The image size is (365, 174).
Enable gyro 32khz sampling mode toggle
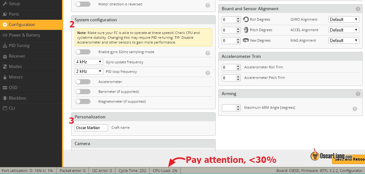(x=83, y=52)
